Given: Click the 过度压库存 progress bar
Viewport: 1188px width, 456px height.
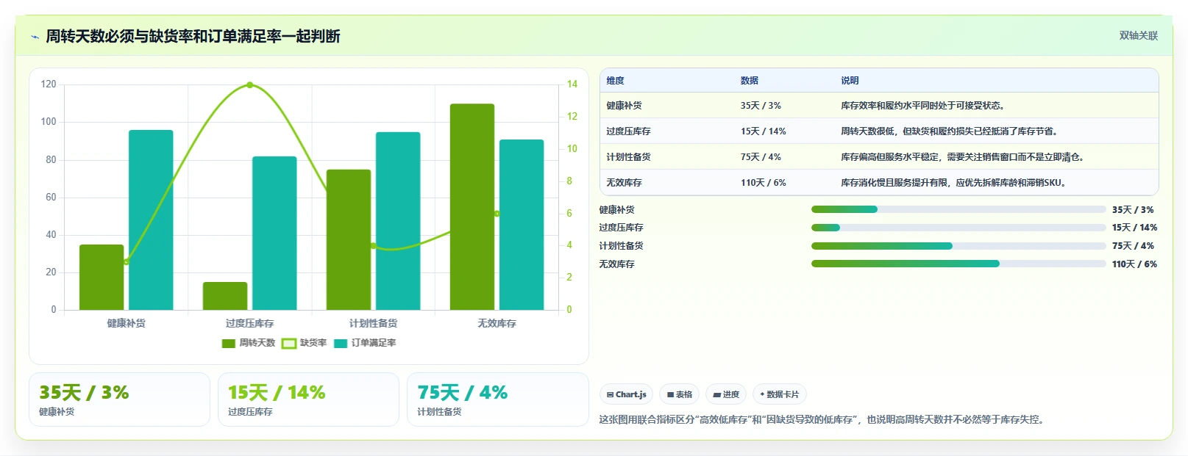Looking at the screenshot, I should pos(958,228).
